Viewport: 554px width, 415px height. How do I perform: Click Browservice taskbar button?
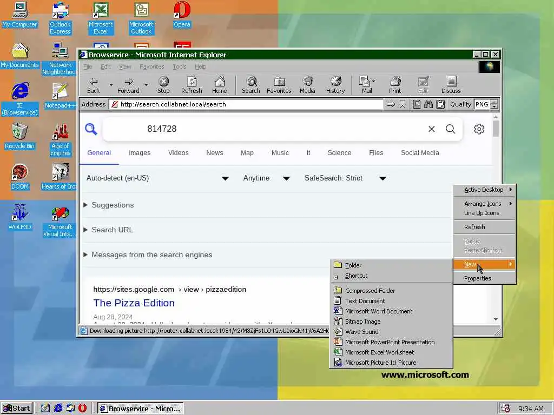coord(140,409)
